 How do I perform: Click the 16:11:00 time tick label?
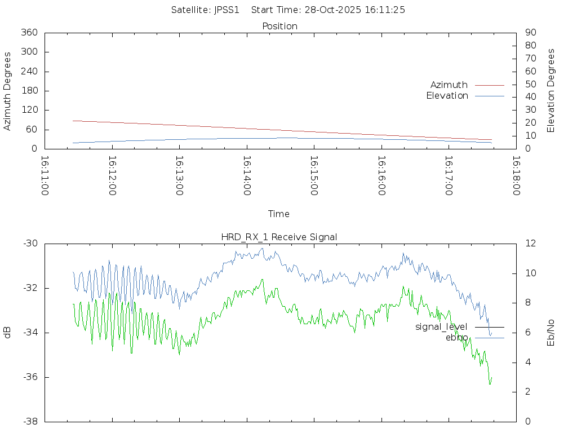(x=45, y=176)
